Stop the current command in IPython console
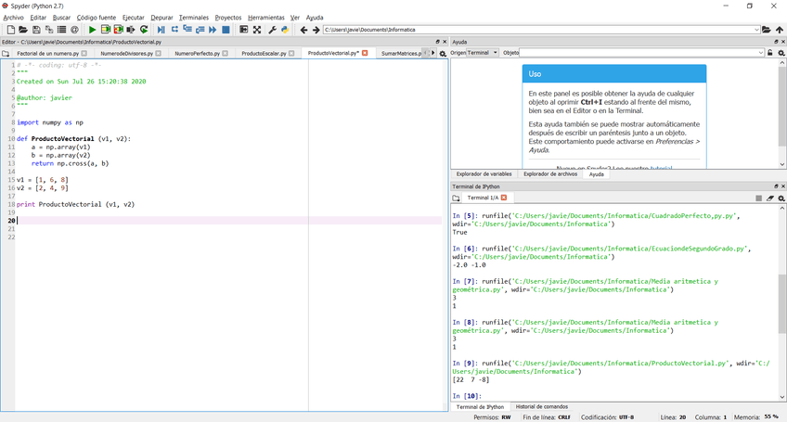 click(x=758, y=198)
